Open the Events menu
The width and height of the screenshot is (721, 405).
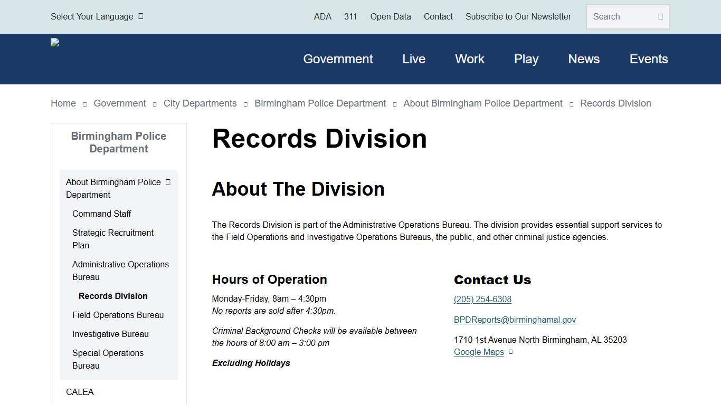[649, 59]
